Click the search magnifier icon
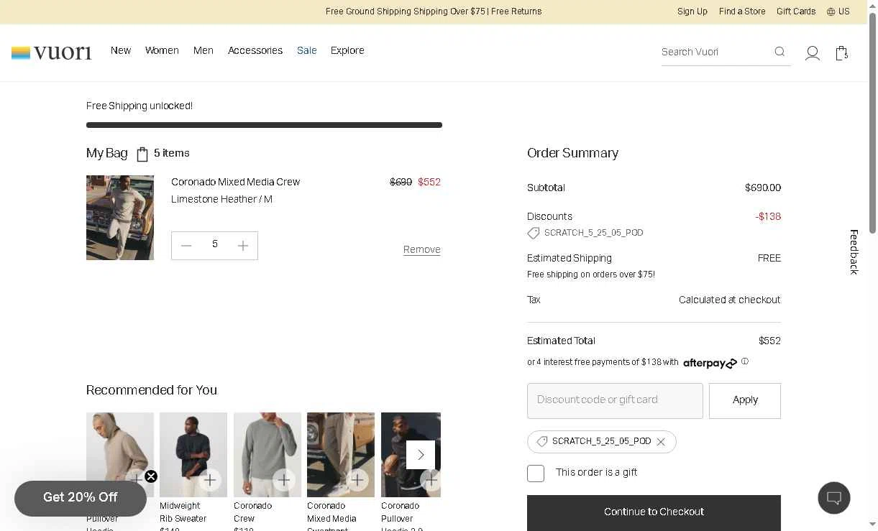This screenshot has width=878, height=531. coord(779,52)
